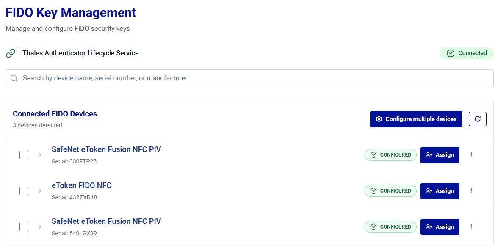The height and width of the screenshot is (251, 498).
Task: Open the three-dot menu for serial 549LGX99
Action: (x=471, y=227)
